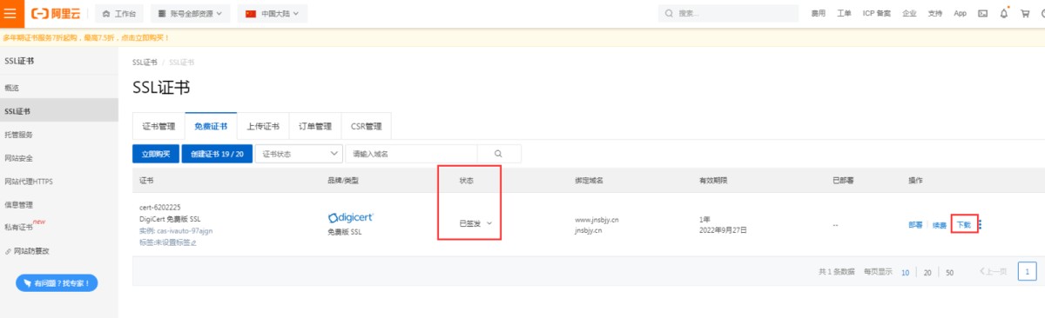This screenshot has height=318, width=1045.
Task: Open the orange hamburger main menu
Action: pyautogui.click(x=10, y=14)
